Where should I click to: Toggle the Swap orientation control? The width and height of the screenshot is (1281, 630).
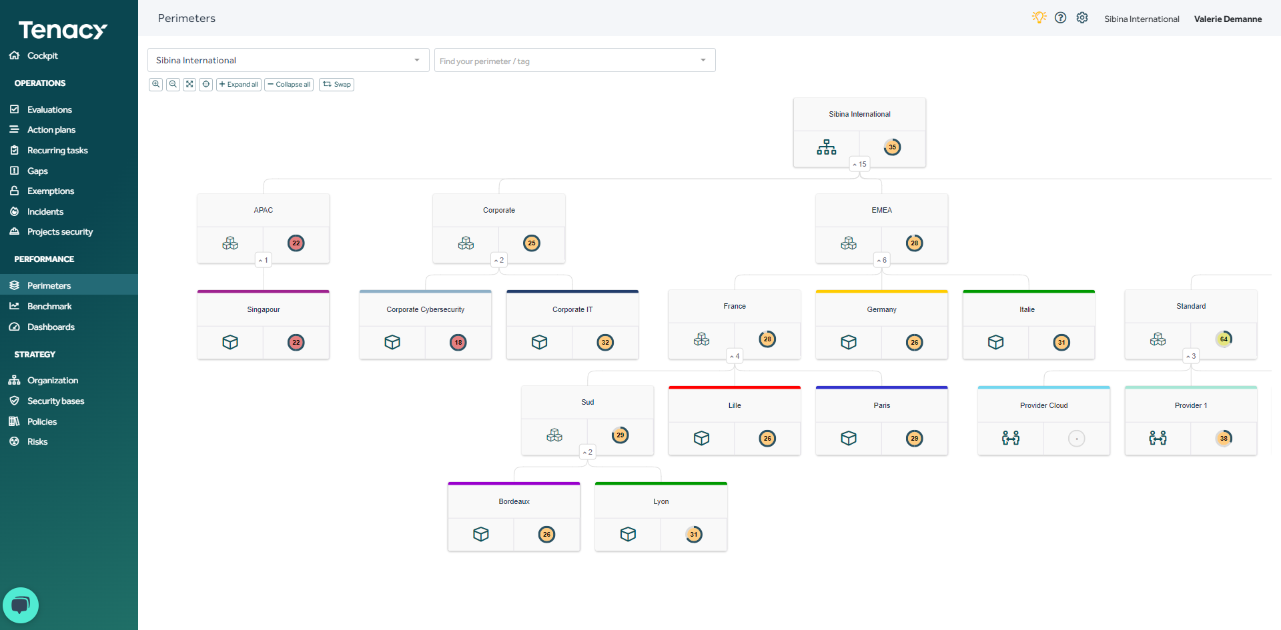tap(336, 84)
